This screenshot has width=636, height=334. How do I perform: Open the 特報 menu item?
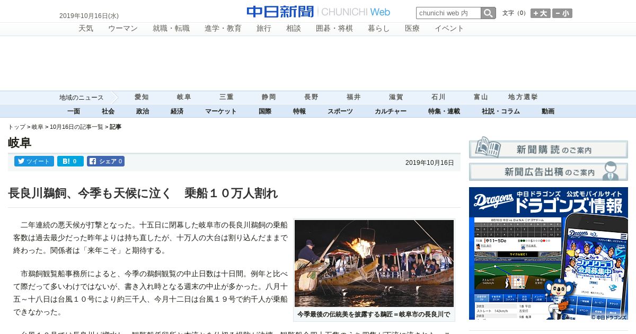click(x=299, y=111)
